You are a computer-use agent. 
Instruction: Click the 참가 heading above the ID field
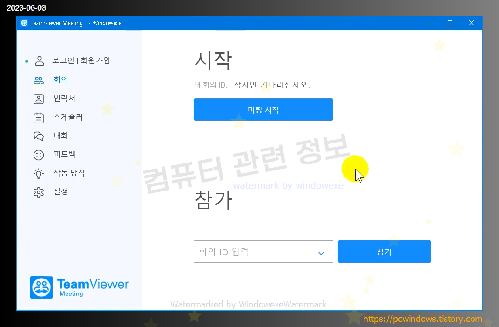213,200
